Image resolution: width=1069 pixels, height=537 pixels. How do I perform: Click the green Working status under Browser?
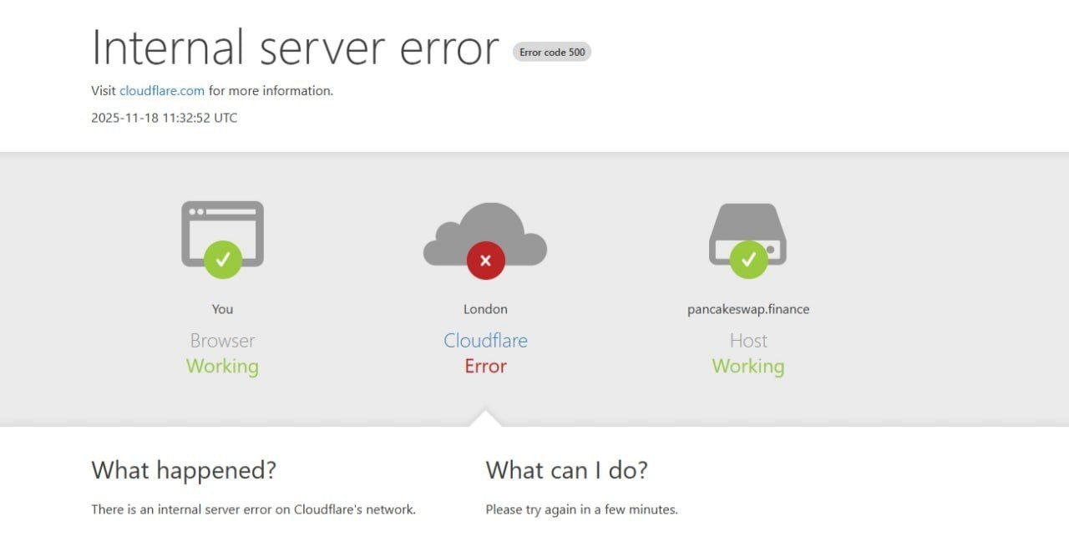point(222,366)
